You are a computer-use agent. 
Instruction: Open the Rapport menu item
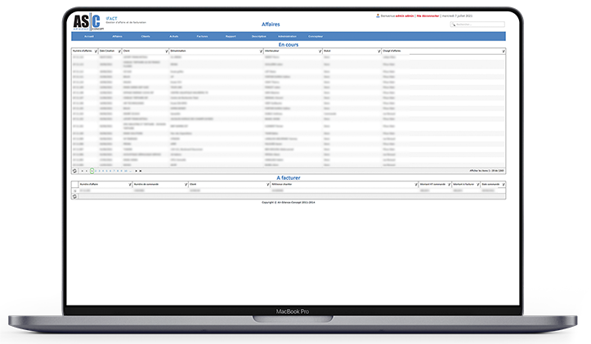click(x=231, y=37)
